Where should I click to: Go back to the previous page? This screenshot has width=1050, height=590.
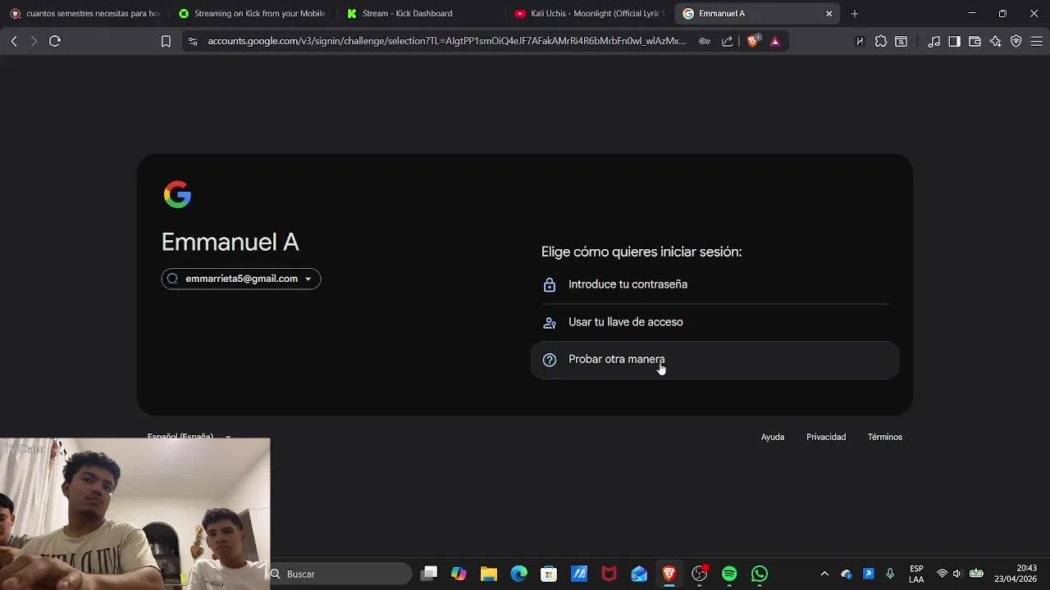tap(14, 41)
